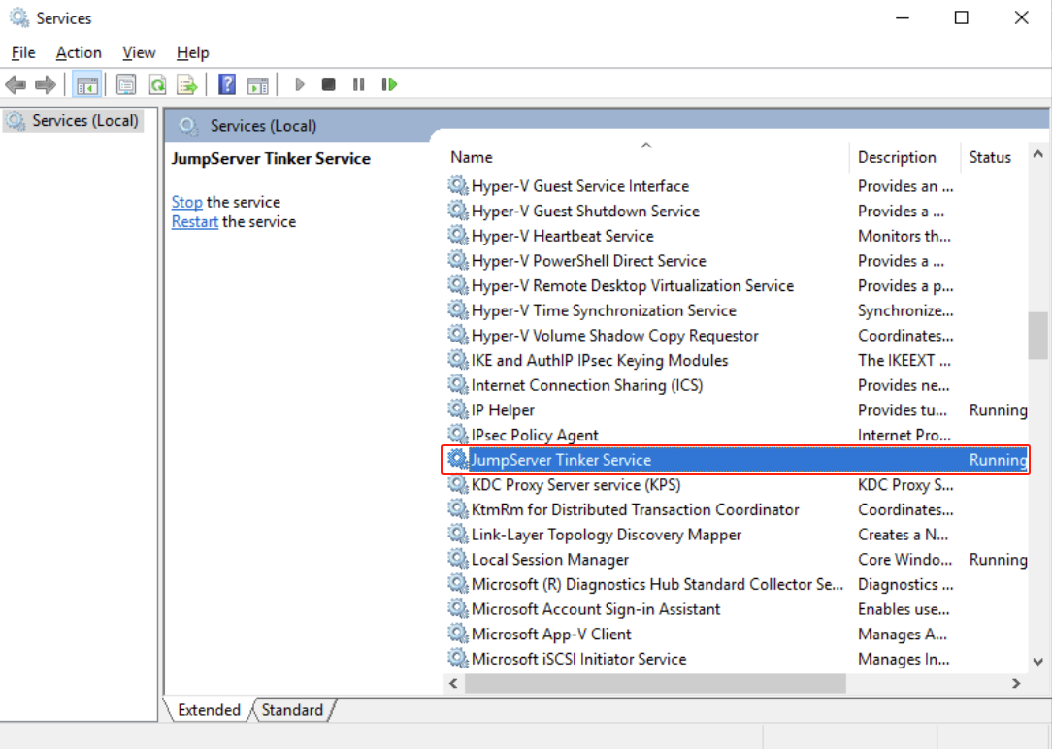Pause the service via the pause toolbar icon
Image resolution: width=1052 pixels, height=749 pixels.
(x=358, y=83)
